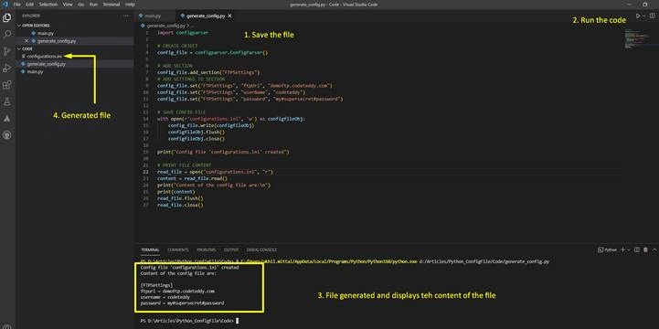The height and width of the screenshot is (329, 659).
Task: Open the Search view in activity bar
Action: (6, 35)
